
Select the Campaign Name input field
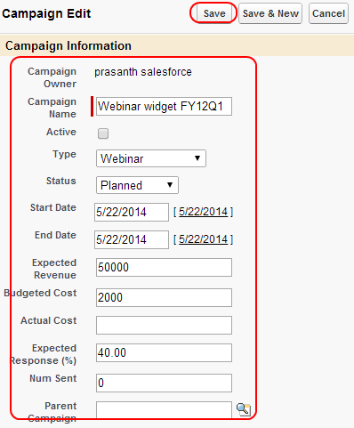[x=164, y=106]
